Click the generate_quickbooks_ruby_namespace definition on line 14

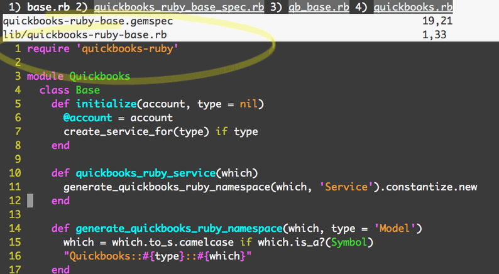coord(179,229)
